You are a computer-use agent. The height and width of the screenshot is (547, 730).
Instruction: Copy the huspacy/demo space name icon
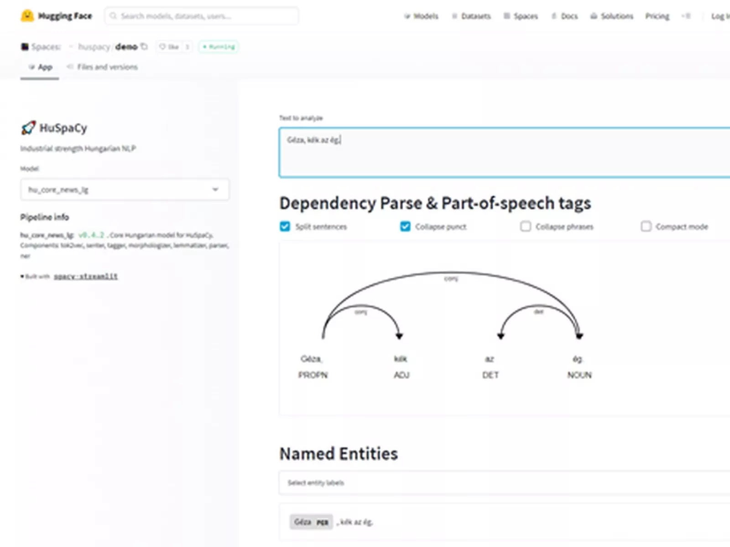tap(145, 46)
